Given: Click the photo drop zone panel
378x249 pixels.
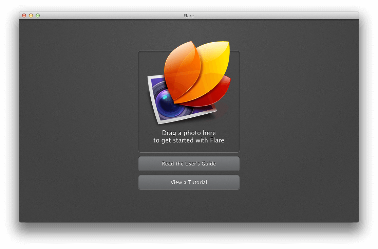Looking at the screenshot, I should click(189, 101).
